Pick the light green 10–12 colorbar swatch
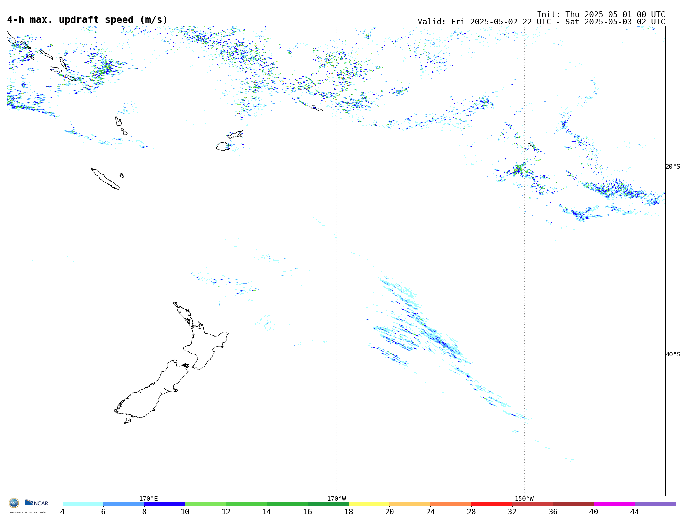This screenshot has width=686, height=516. coord(205,504)
